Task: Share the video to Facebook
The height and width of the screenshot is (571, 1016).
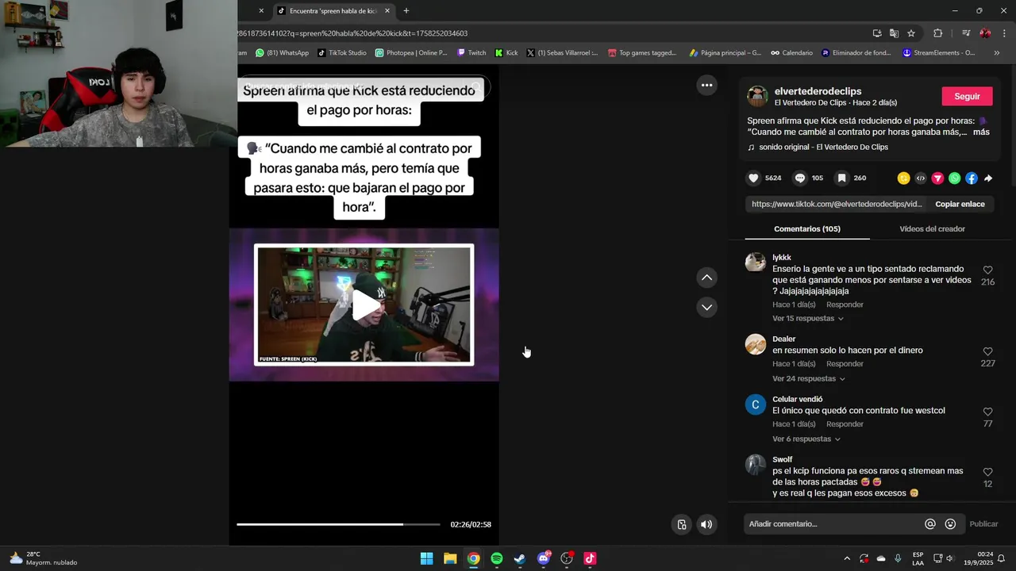Action: point(972,178)
